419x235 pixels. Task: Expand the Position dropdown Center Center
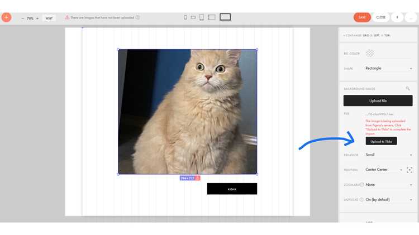(x=384, y=170)
